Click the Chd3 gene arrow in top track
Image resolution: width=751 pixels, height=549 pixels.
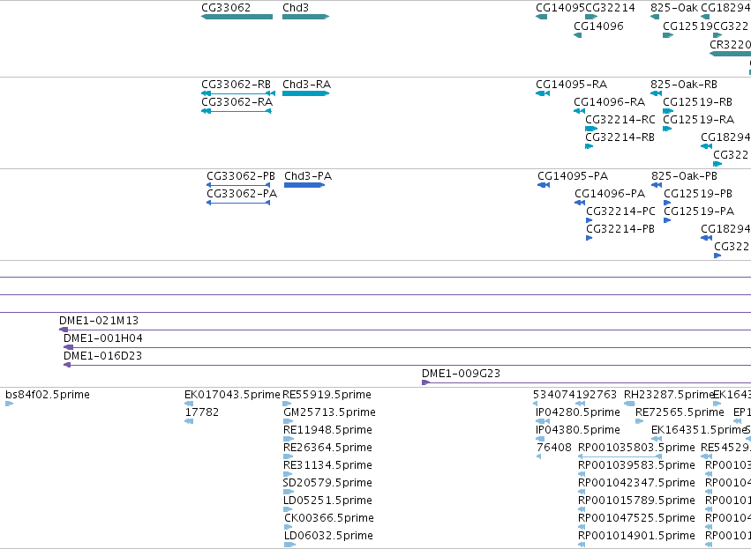click(x=305, y=17)
